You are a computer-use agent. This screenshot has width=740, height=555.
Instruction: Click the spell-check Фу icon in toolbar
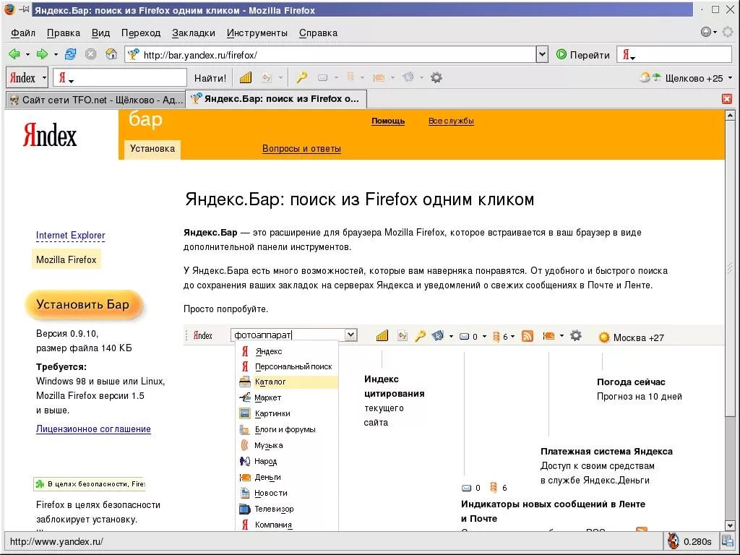click(267, 78)
